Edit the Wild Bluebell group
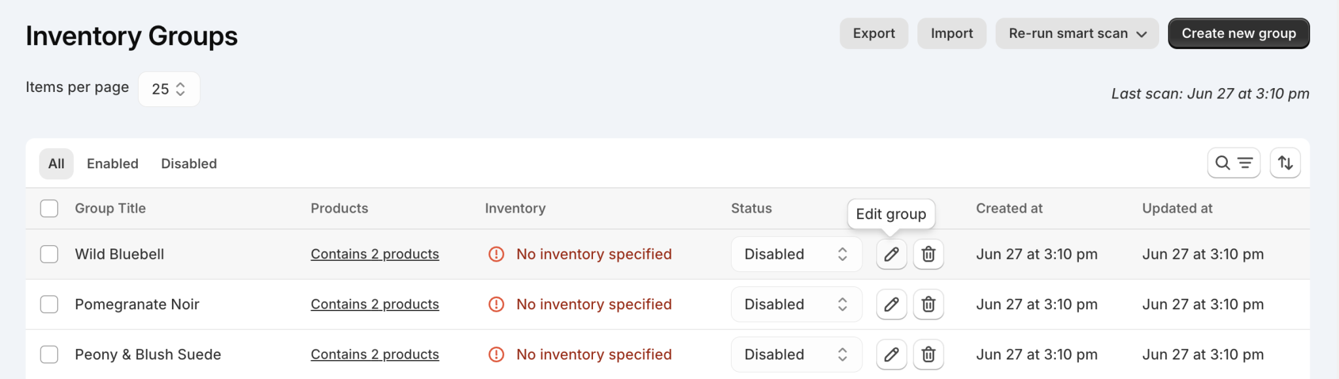This screenshot has width=1339, height=379. click(890, 254)
